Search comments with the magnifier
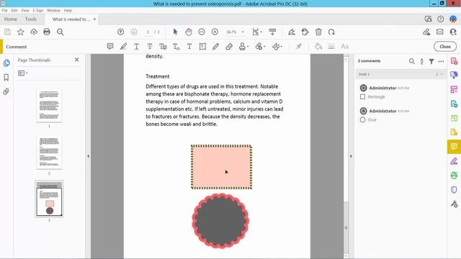The image size is (461, 259). click(412, 61)
